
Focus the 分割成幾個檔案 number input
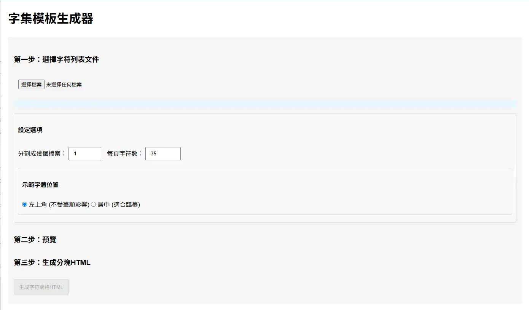[84, 154]
